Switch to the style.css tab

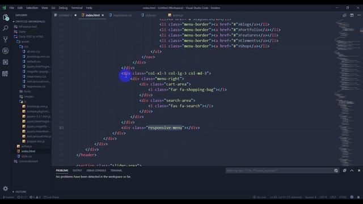(150, 15)
